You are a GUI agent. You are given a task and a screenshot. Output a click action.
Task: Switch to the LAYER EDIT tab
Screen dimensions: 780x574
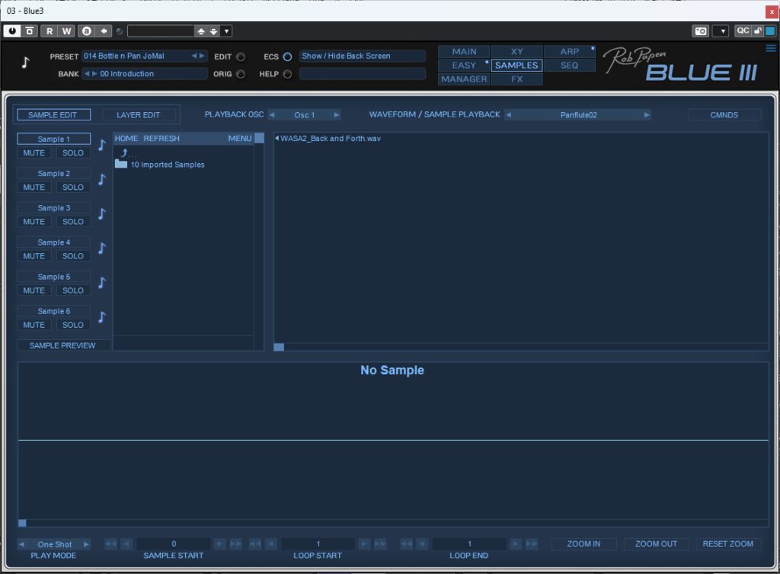click(x=140, y=114)
